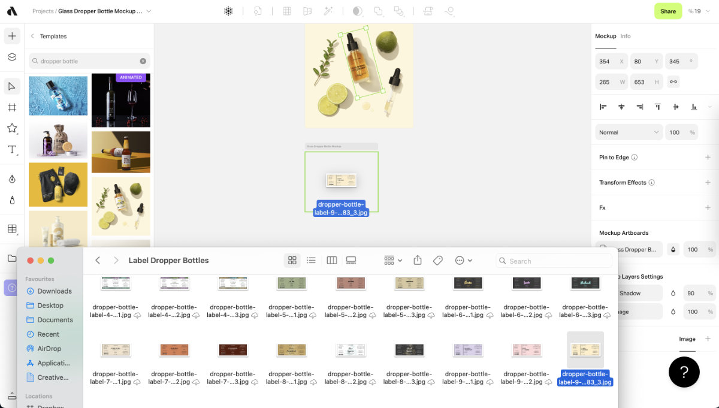Viewport: 719px width, 408px height.
Task: Align bottom edges icon
Action: (694, 107)
